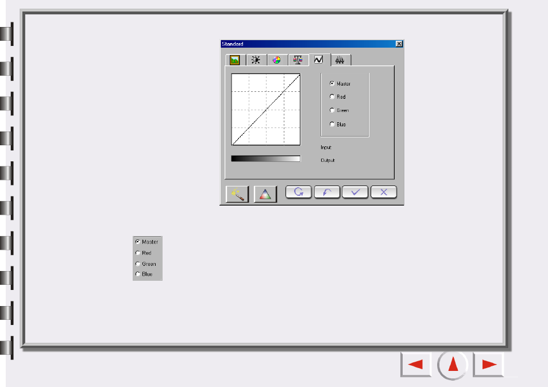This screenshot has height=387, width=548.
Task: Go up with the round up-arrow button
Action: point(453,365)
